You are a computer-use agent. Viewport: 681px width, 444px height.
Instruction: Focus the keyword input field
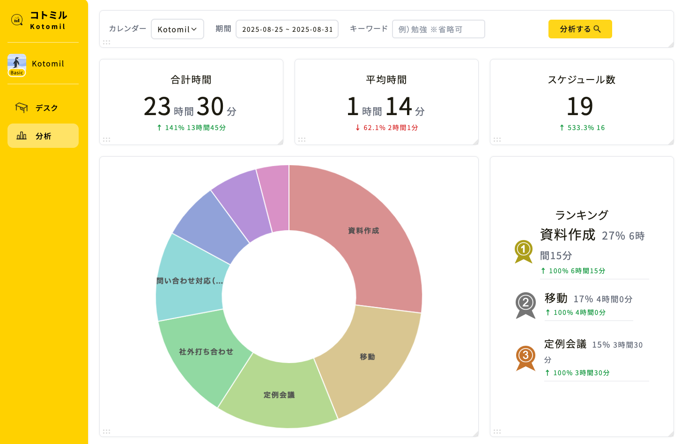click(438, 29)
